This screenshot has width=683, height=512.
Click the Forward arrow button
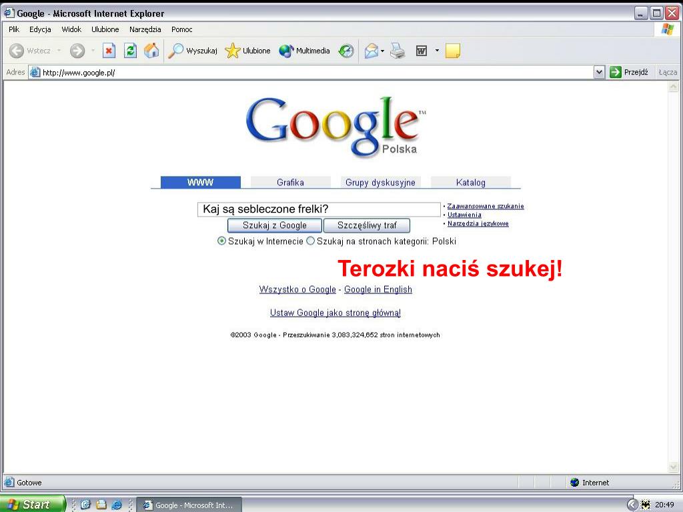tap(77, 51)
